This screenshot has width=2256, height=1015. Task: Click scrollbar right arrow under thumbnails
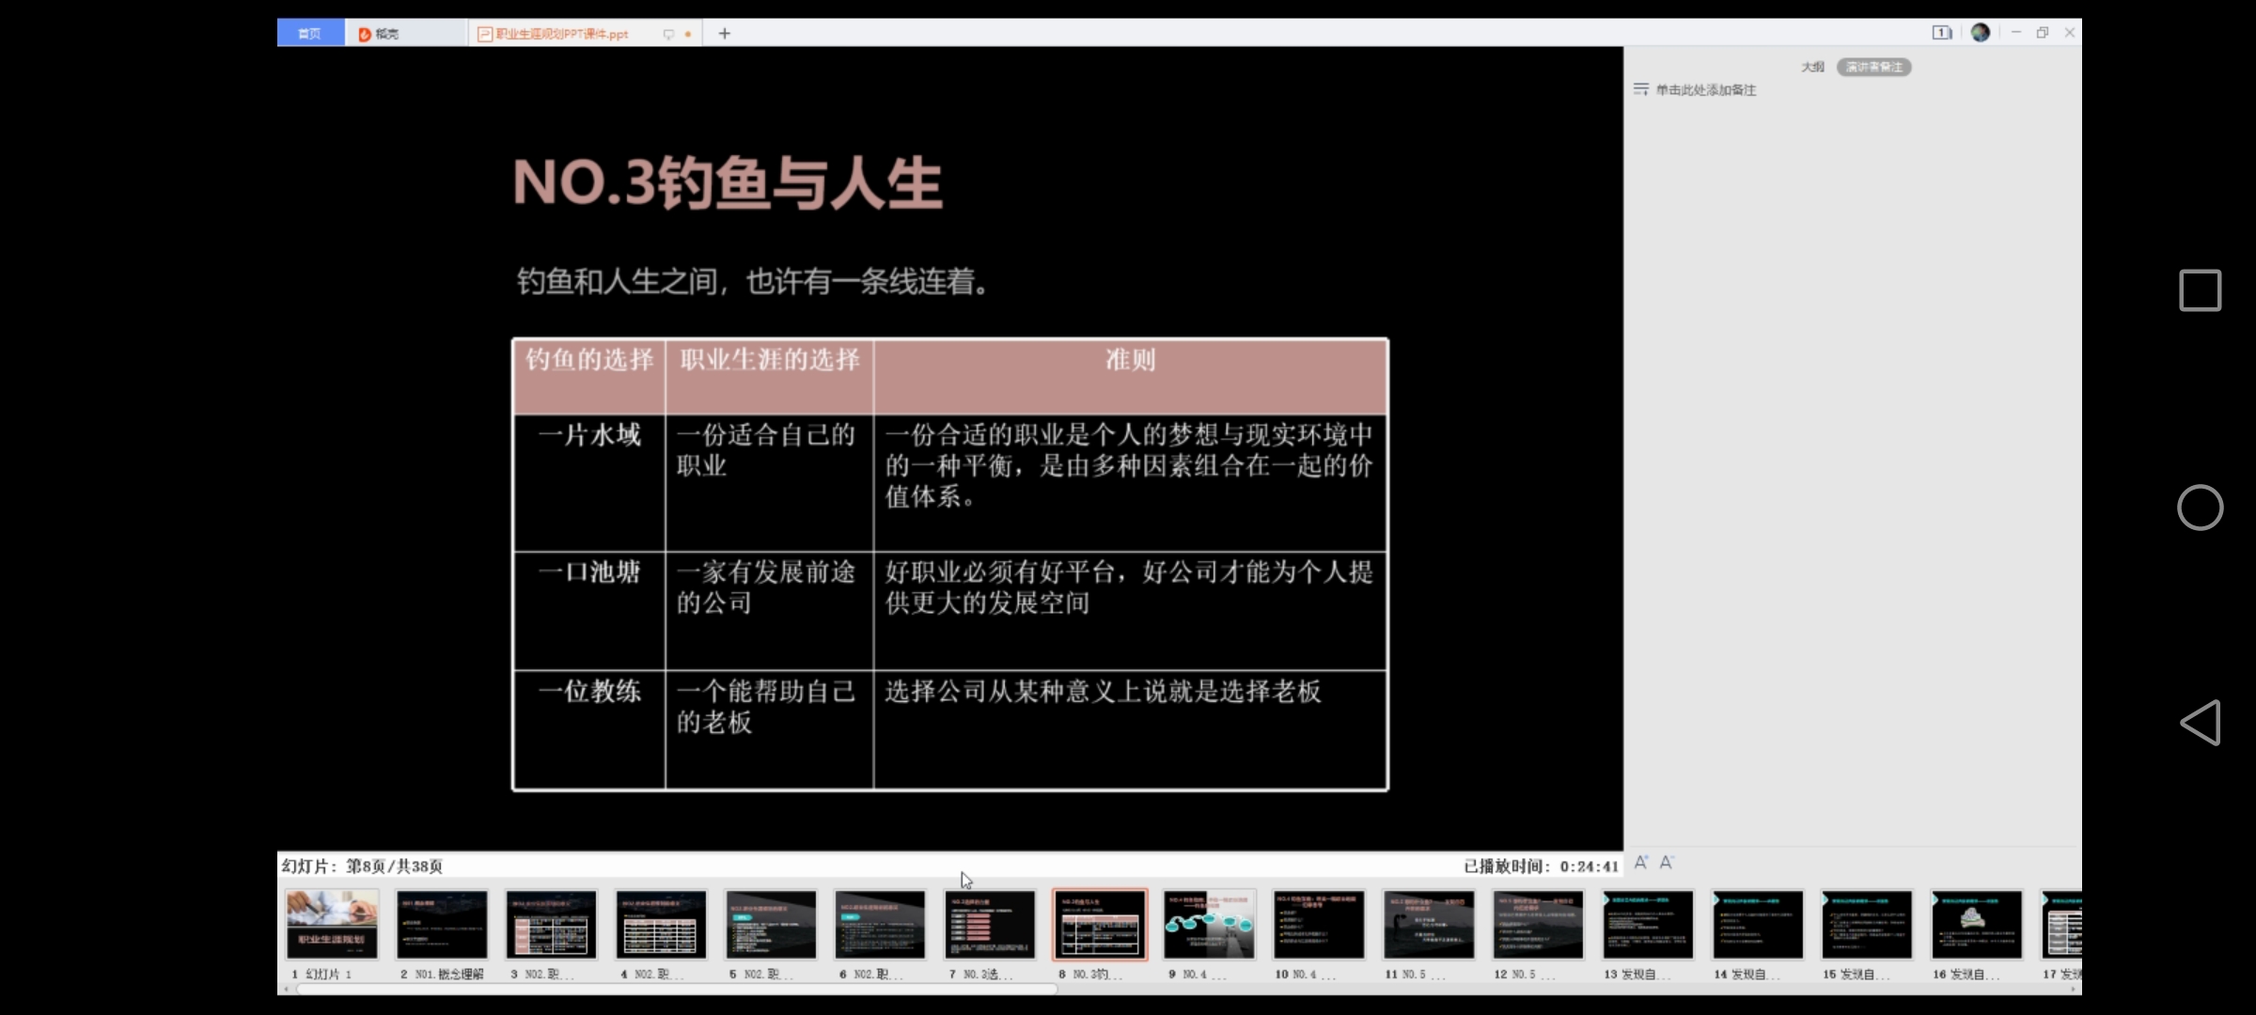[x=2073, y=989]
